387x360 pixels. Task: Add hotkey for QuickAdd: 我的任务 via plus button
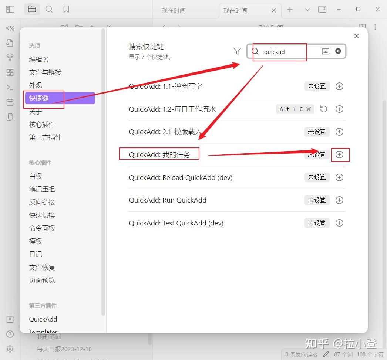(x=339, y=154)
